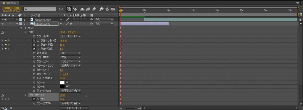Toggle Draft 3D icon in timeline toolbar
303x110 pixels.
(x=75, y=9)
